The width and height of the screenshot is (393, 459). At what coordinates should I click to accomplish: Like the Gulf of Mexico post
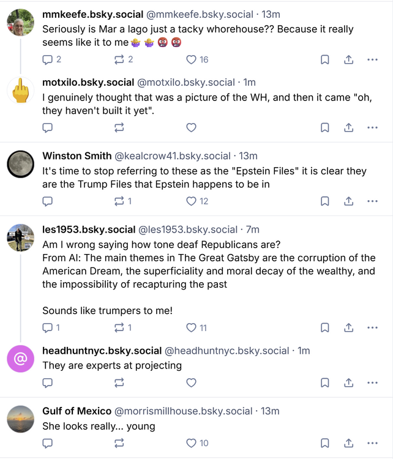(x=191, y=443)
